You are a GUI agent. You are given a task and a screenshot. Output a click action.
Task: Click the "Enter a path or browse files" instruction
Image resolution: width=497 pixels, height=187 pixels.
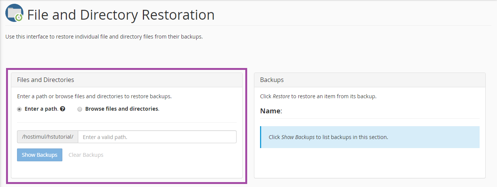coord(94,96)
